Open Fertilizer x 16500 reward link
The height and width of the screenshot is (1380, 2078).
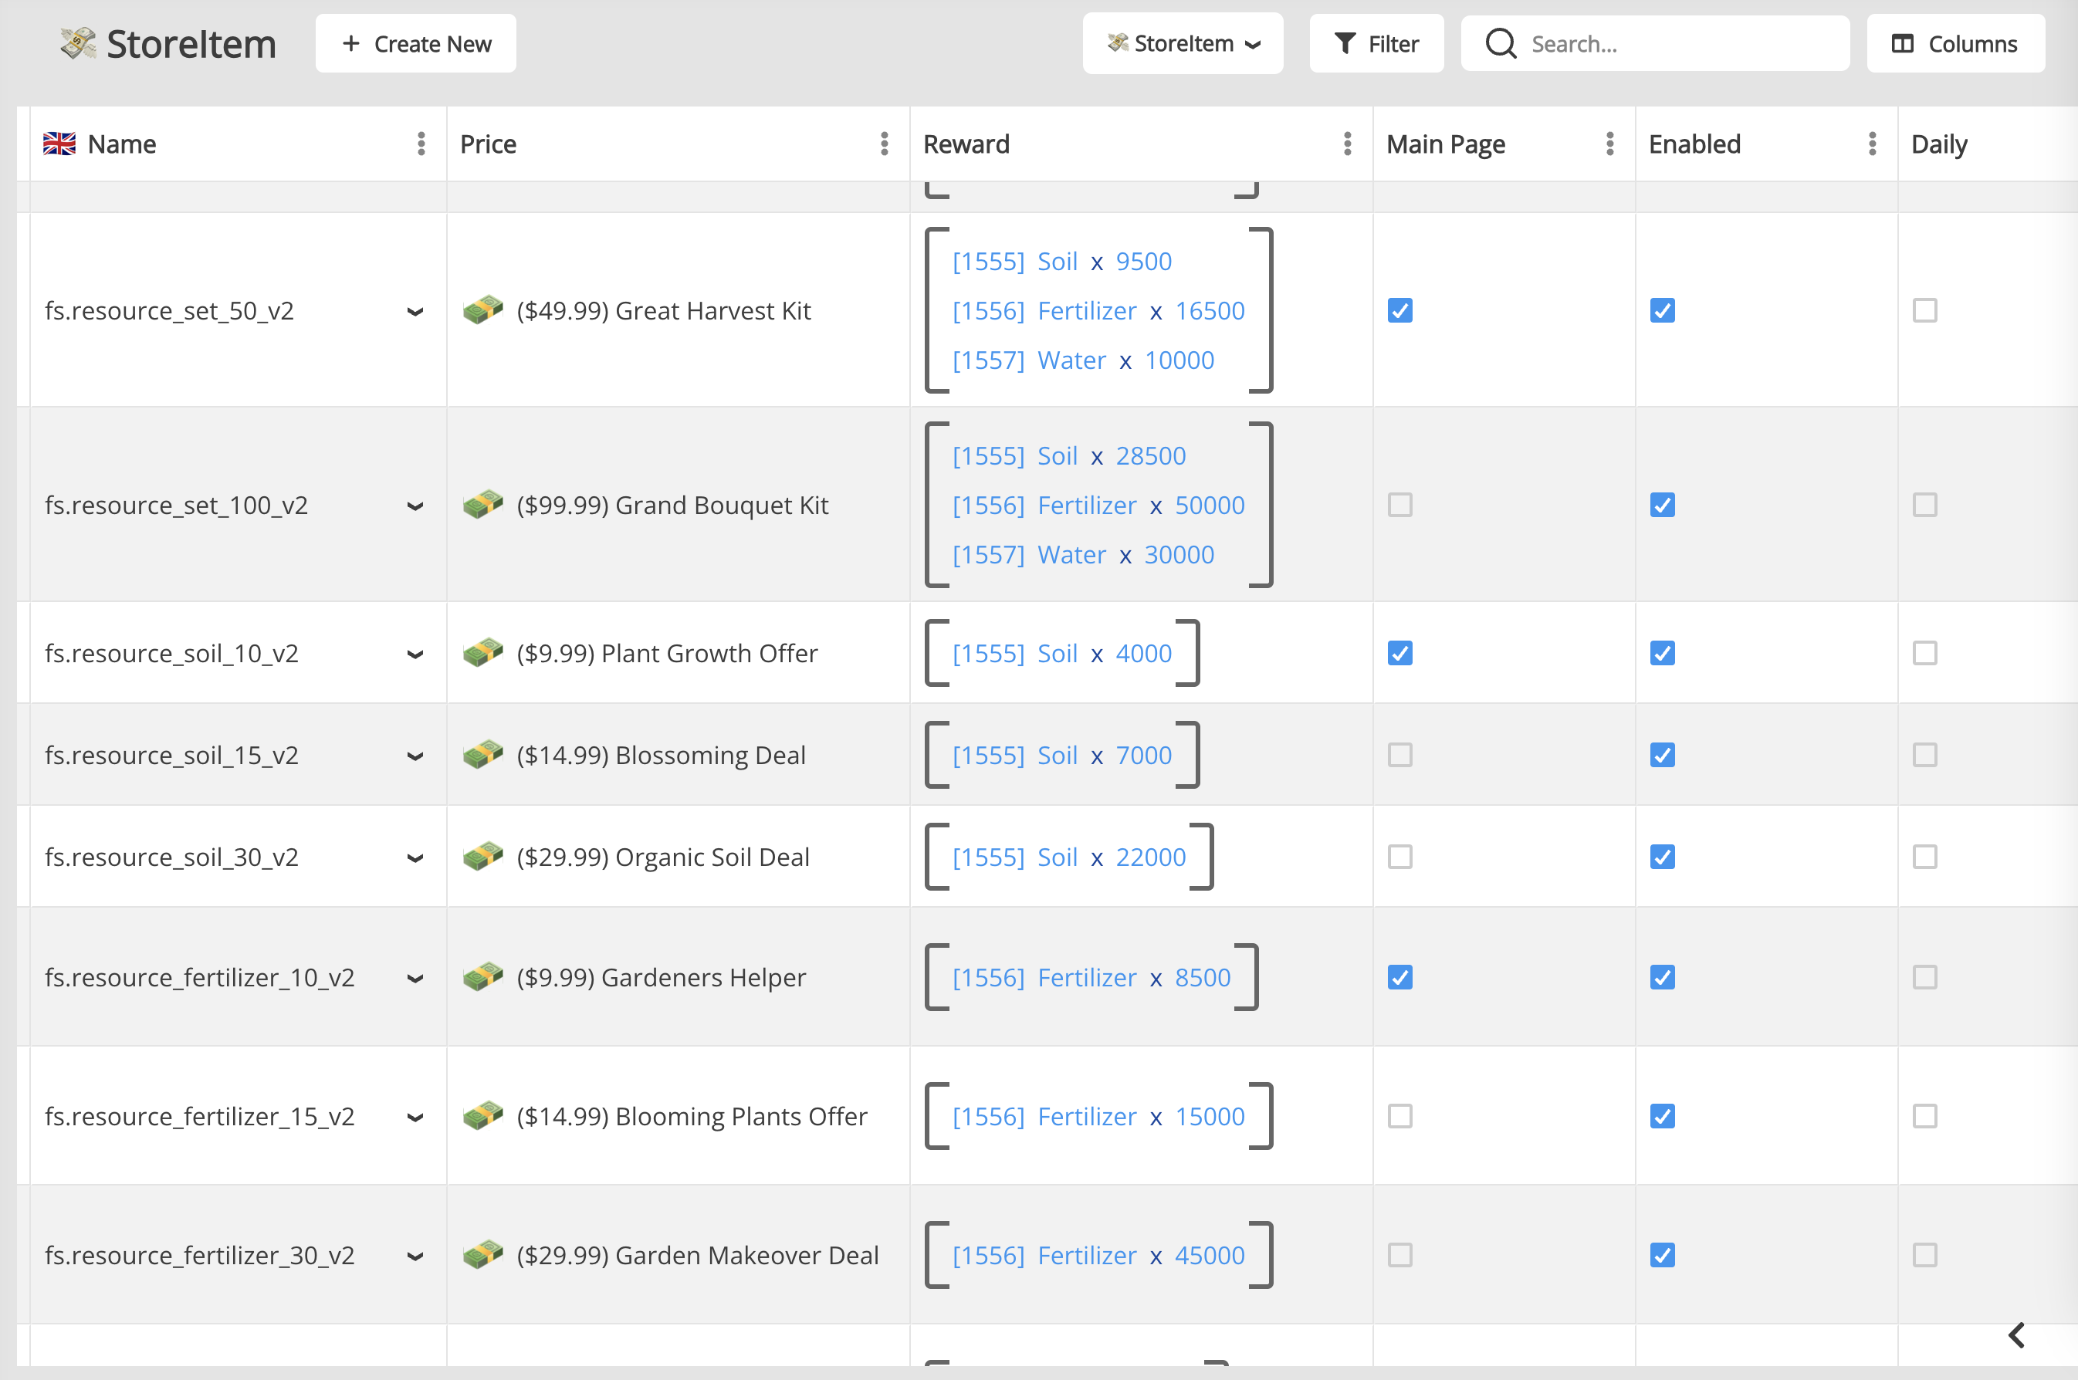(x=1098, y=311)
